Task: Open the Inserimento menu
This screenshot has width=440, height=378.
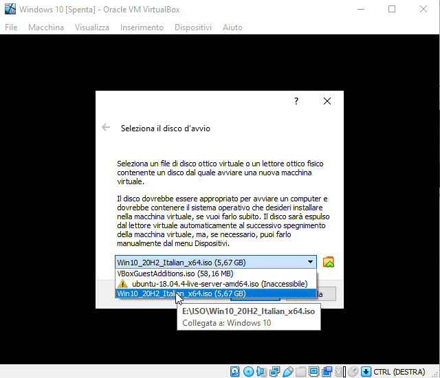Action: click(x=142, y=27)
